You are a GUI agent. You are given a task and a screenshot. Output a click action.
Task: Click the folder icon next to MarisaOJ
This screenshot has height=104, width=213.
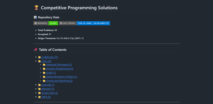[40, 89]
